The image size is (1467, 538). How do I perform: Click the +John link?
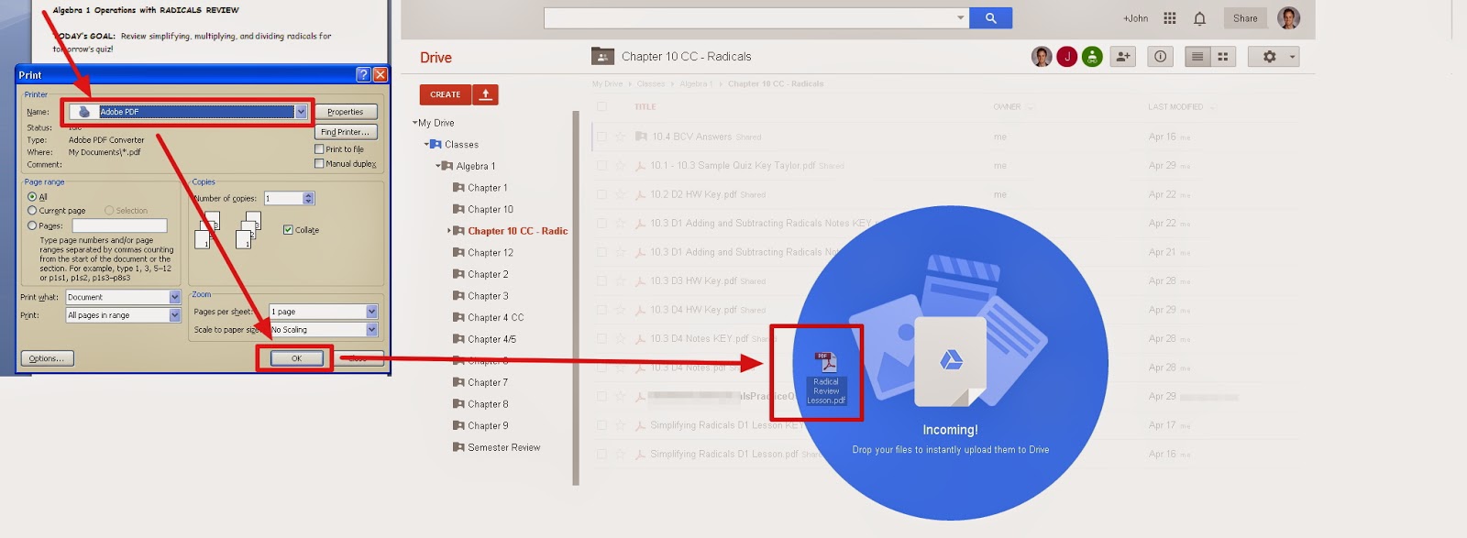click(1135, 18)
